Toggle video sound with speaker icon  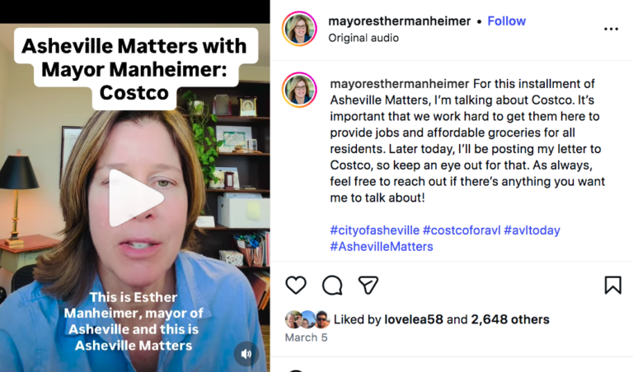click(246, 354)
